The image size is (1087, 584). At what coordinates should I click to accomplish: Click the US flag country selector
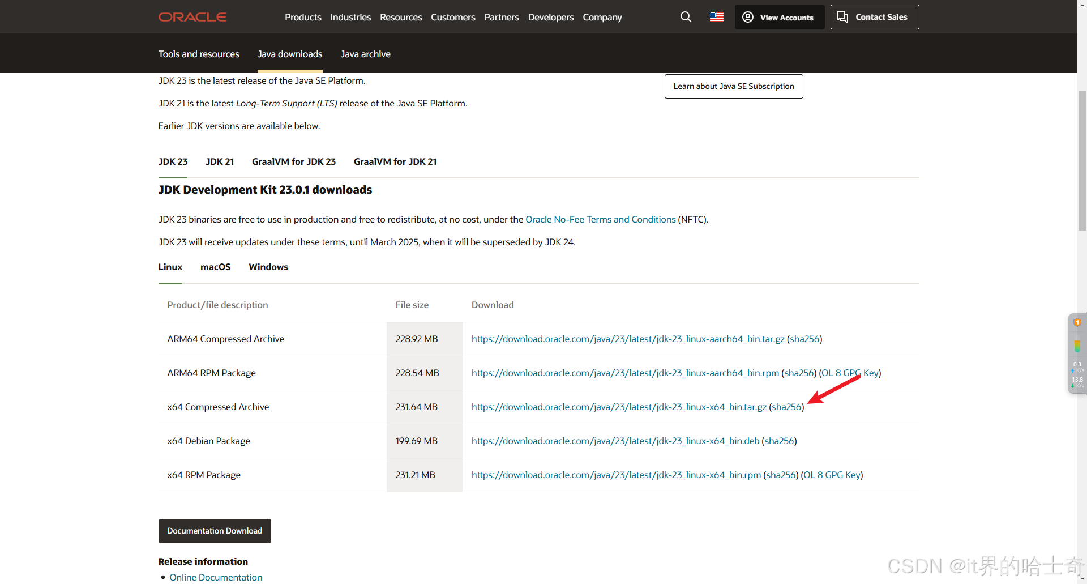tap(717, 17)
